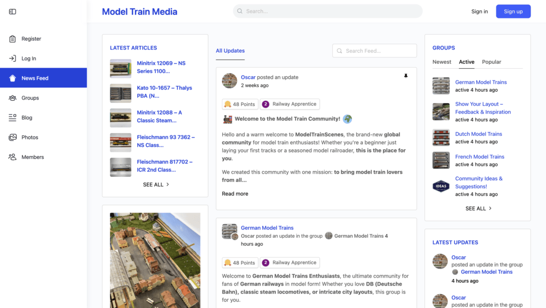Click the Register icon in sidebar
546x308 pixels.
click(13, 39)
